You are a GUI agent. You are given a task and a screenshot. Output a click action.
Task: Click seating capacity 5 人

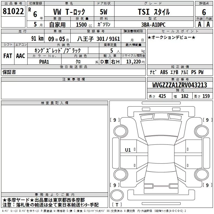tap(115, 51)
